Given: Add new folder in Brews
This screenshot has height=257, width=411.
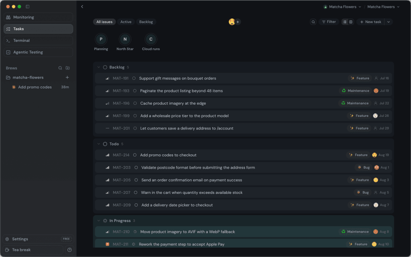Looking at the screenshot, I should tap(67, 68).
